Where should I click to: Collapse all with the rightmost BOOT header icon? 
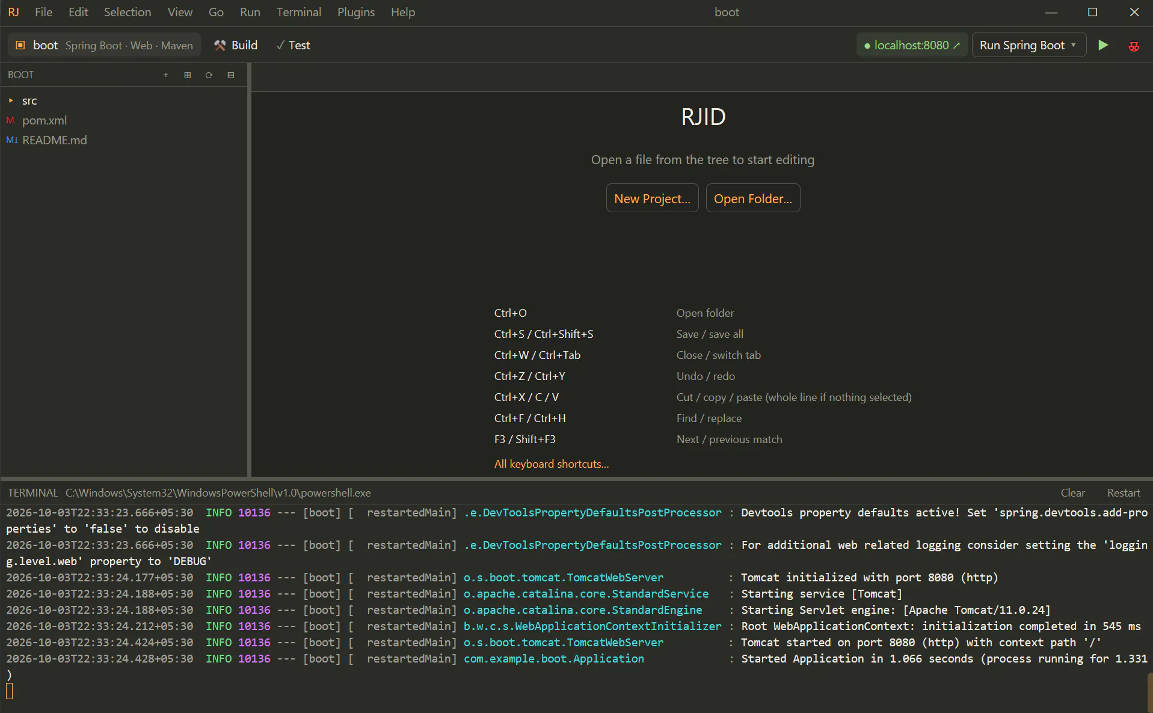pyautogui.click(x=231, y=75)
